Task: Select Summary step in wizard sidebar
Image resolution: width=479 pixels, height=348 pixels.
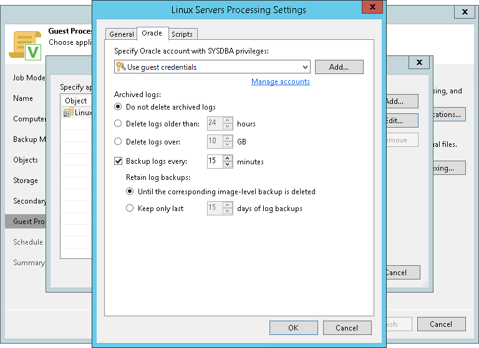Action: [x=29, y=263]
